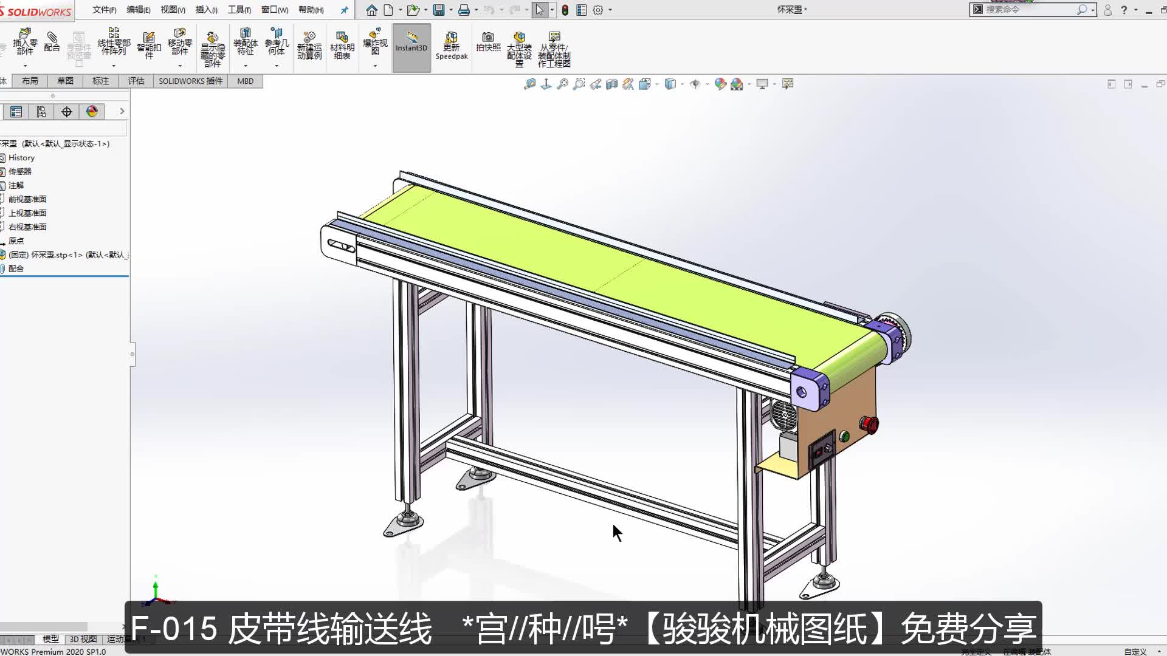Open the 窗口(W) menu

coord(275,10)
